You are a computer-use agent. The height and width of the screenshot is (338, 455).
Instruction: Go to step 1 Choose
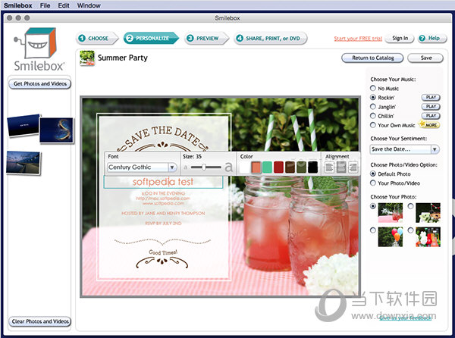pyautogui.click(x=98, y=38)
